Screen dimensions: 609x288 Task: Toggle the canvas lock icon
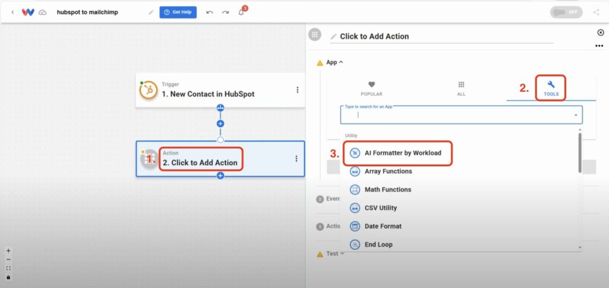pyautogui.click(x=8, y=277)
